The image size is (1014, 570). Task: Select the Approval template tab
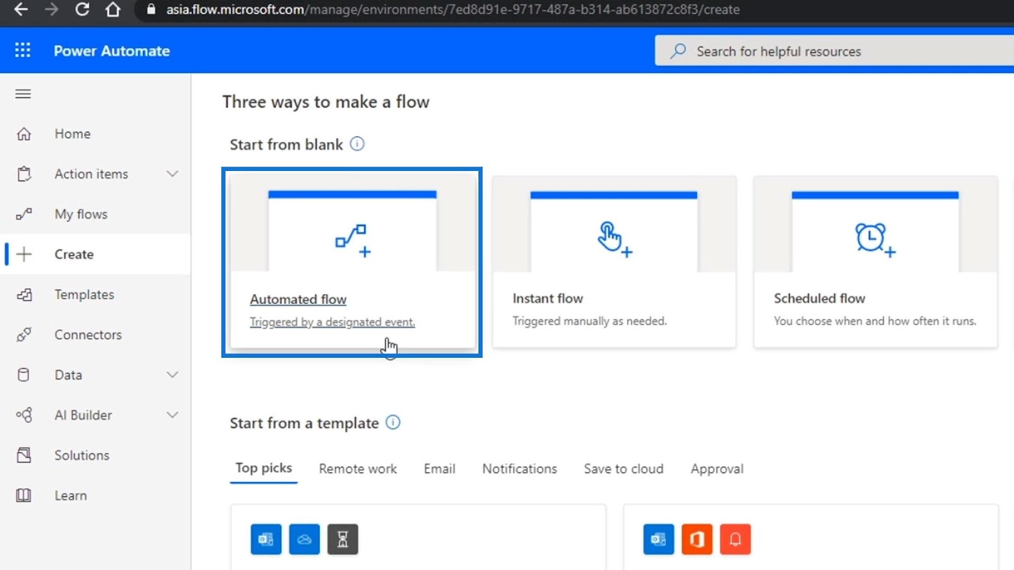pos(717,469)
